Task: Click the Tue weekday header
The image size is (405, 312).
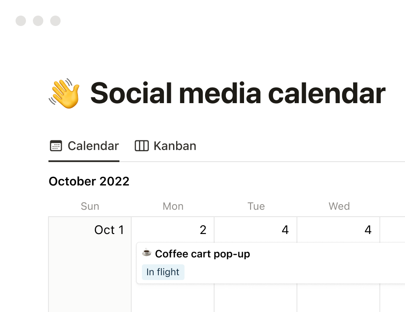Action: tap(256, 206)
